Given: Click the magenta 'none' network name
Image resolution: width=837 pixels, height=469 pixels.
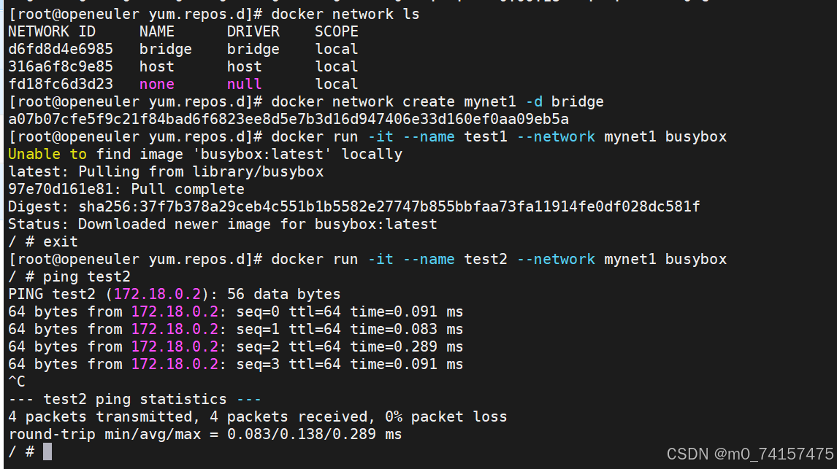Looking at the screenshot, I should [157, 84].
